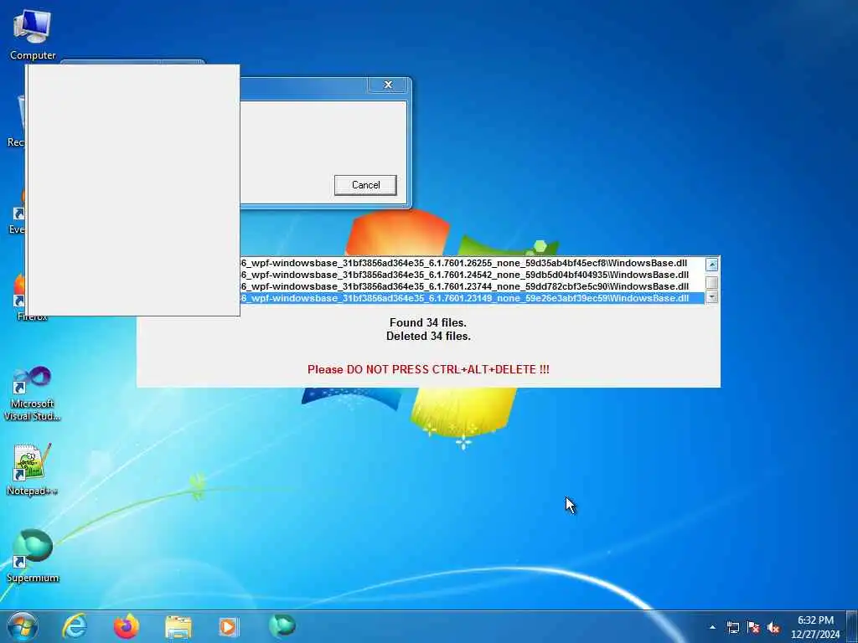Launch Notepad++ from the desktop
This screenshot has height=643, width=858.
33,470
